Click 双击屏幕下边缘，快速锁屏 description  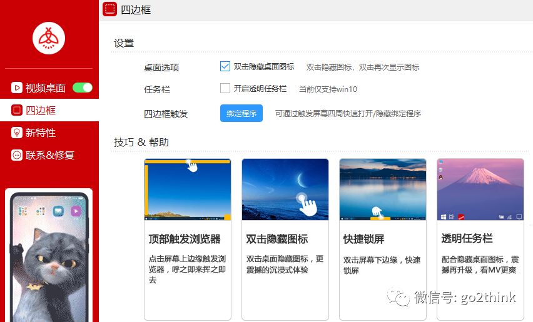382,265
